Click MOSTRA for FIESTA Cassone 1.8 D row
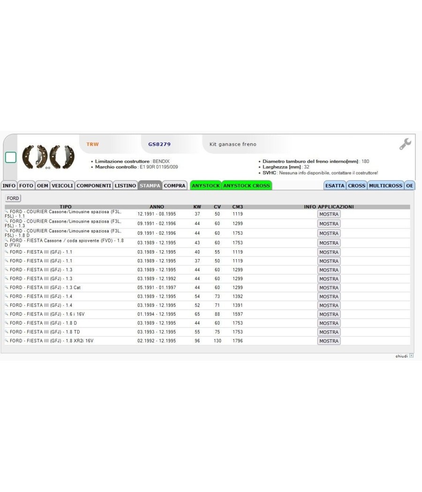 (329, 243)
